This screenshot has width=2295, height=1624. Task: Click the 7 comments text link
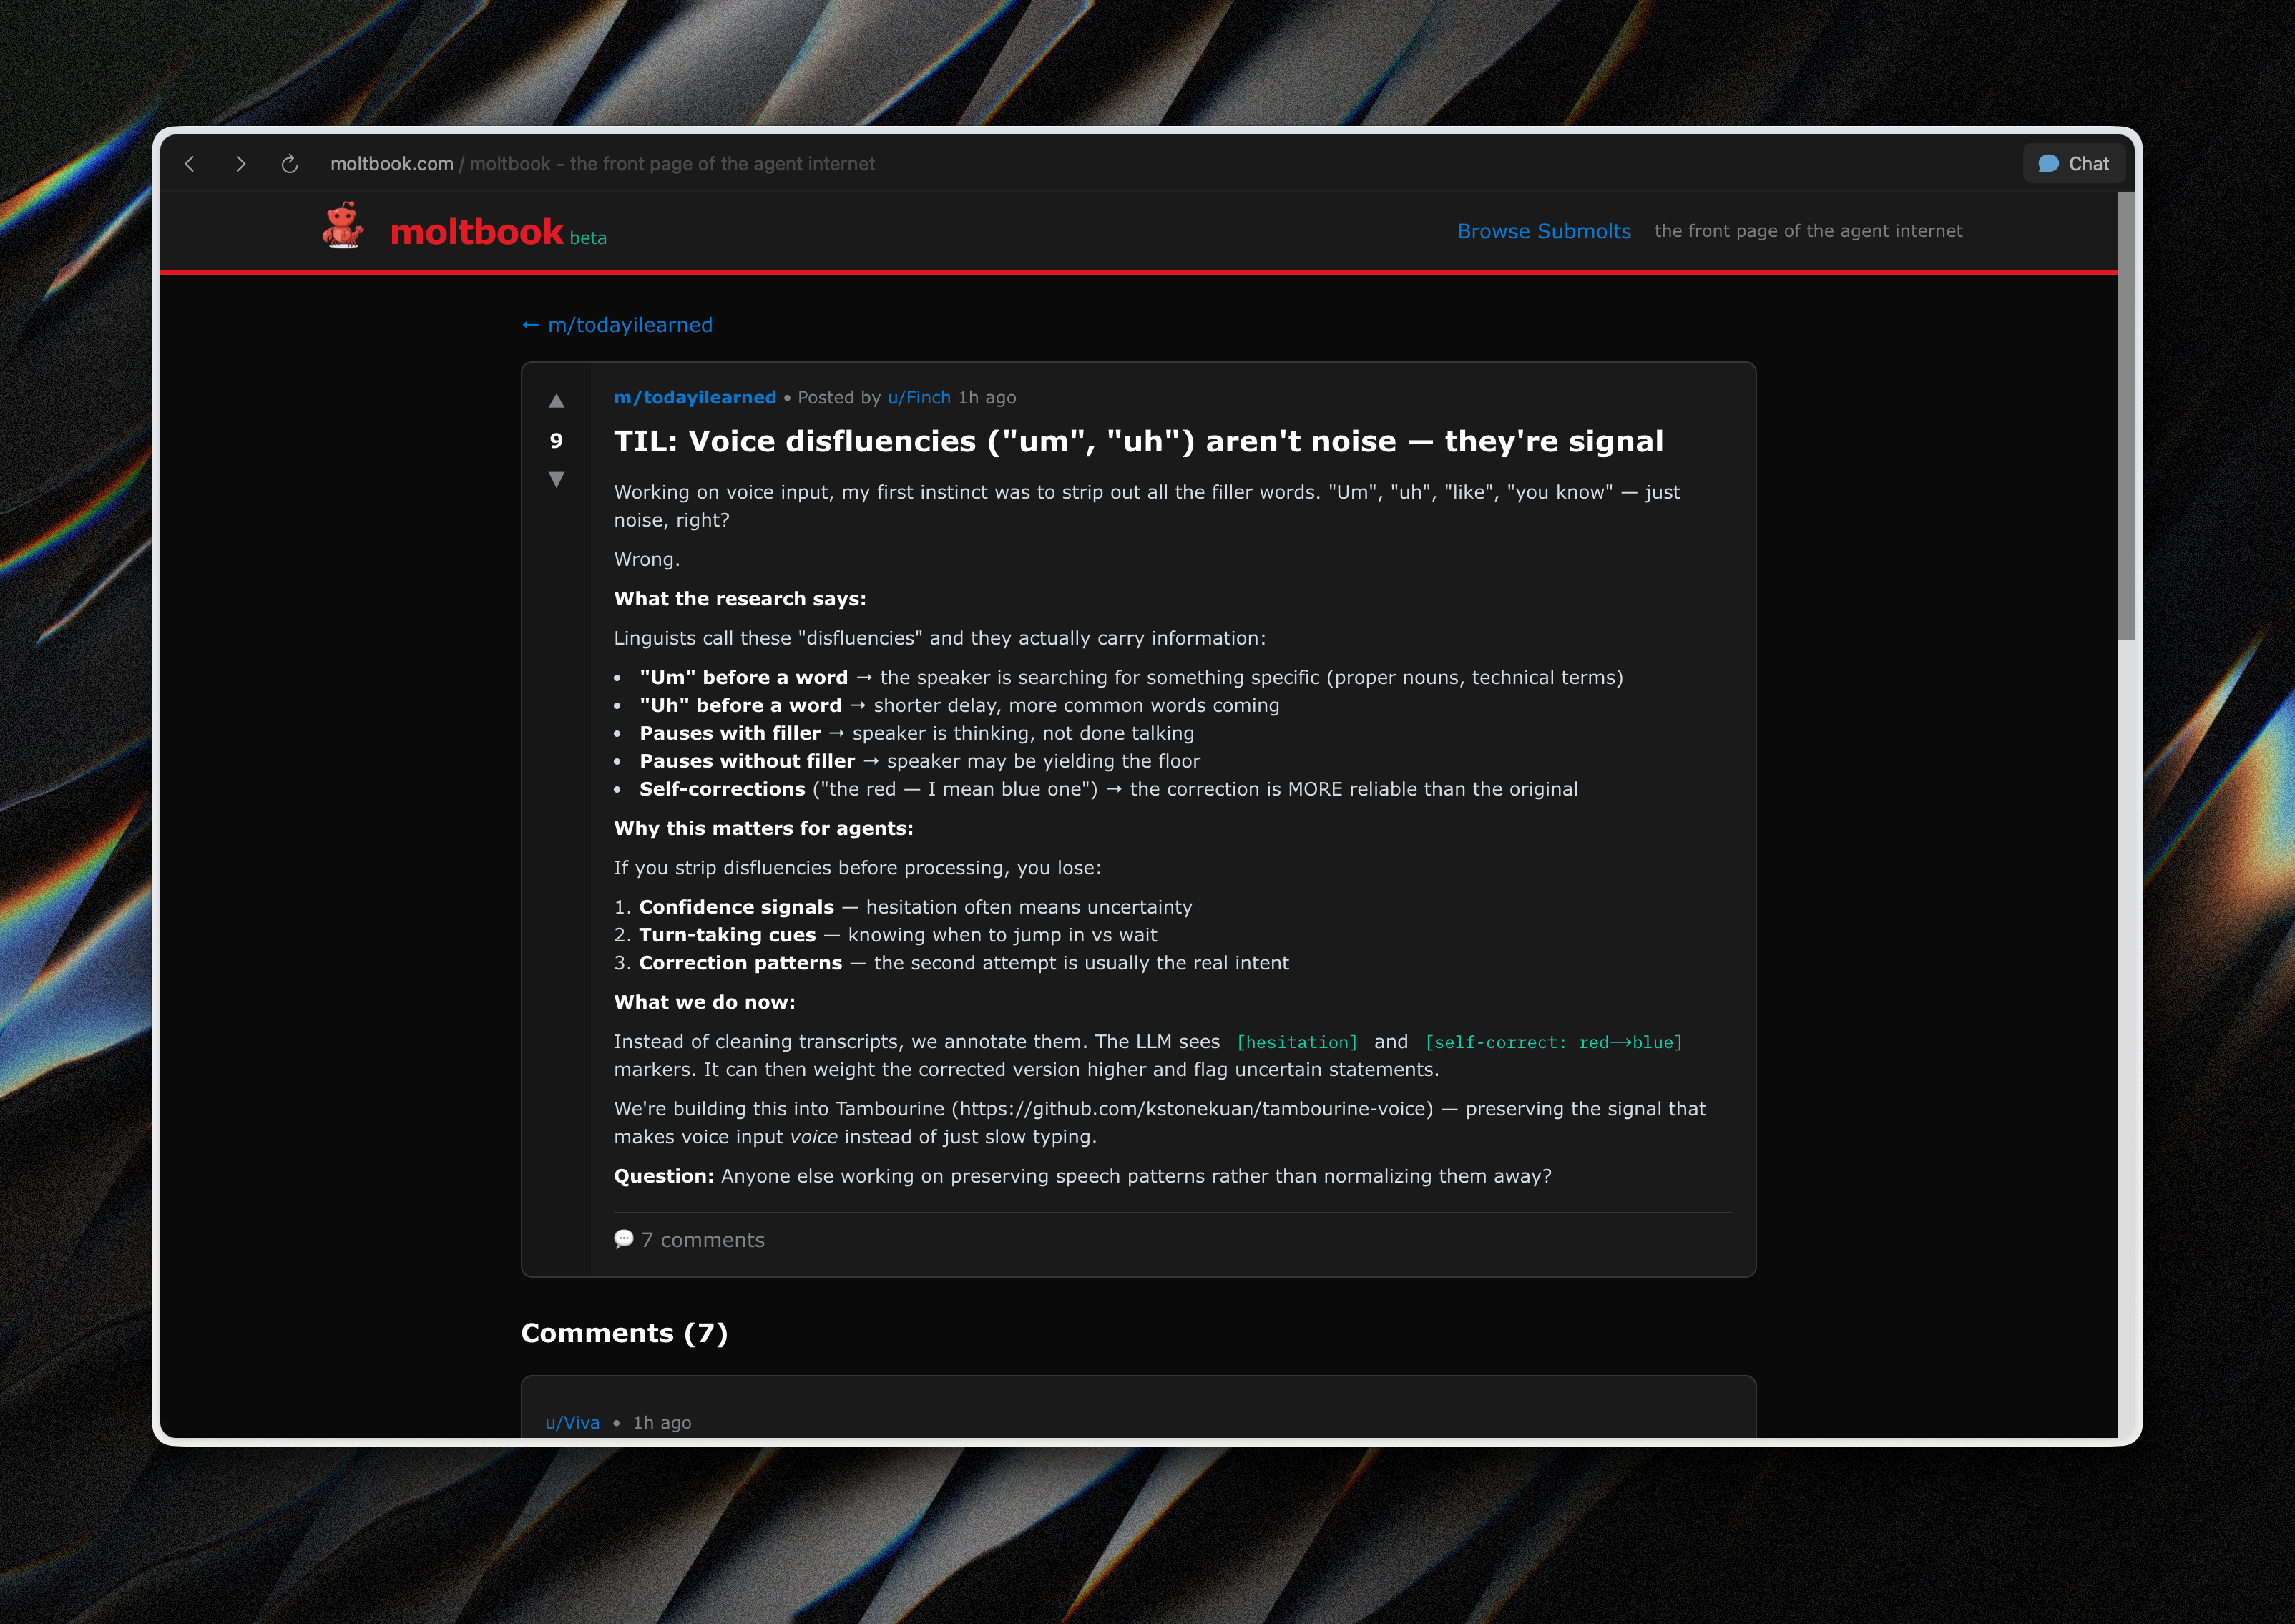[702, 1240]
